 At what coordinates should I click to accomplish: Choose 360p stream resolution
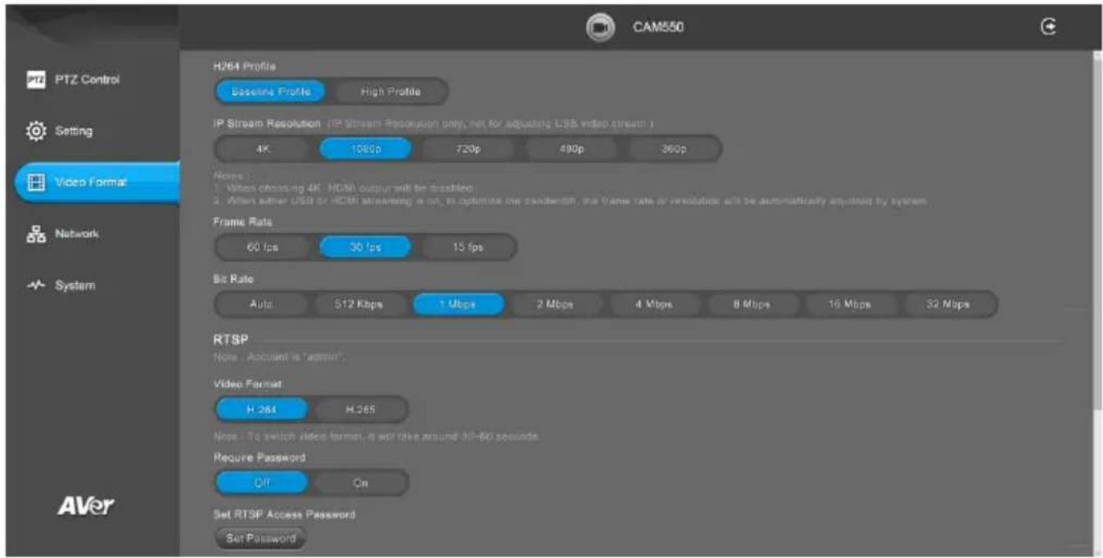[673, 149]
